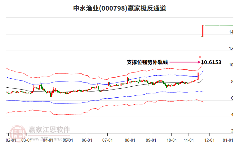Image resolution: width=234 pixels, height=145 pixels.
Task: Click the price axis value 14
Action: pyautogui.click(x=231, y=32)
